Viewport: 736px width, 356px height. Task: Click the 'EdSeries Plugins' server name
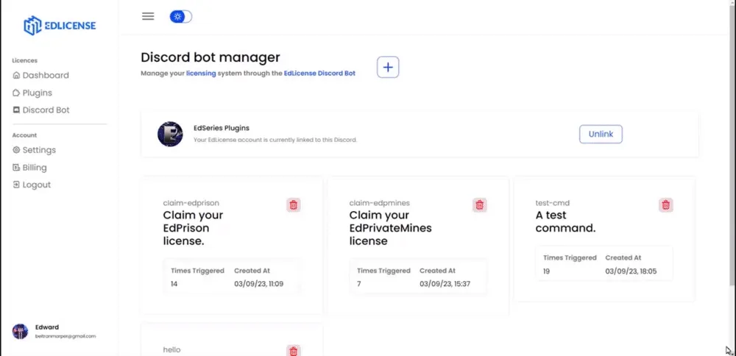point(222,128)
